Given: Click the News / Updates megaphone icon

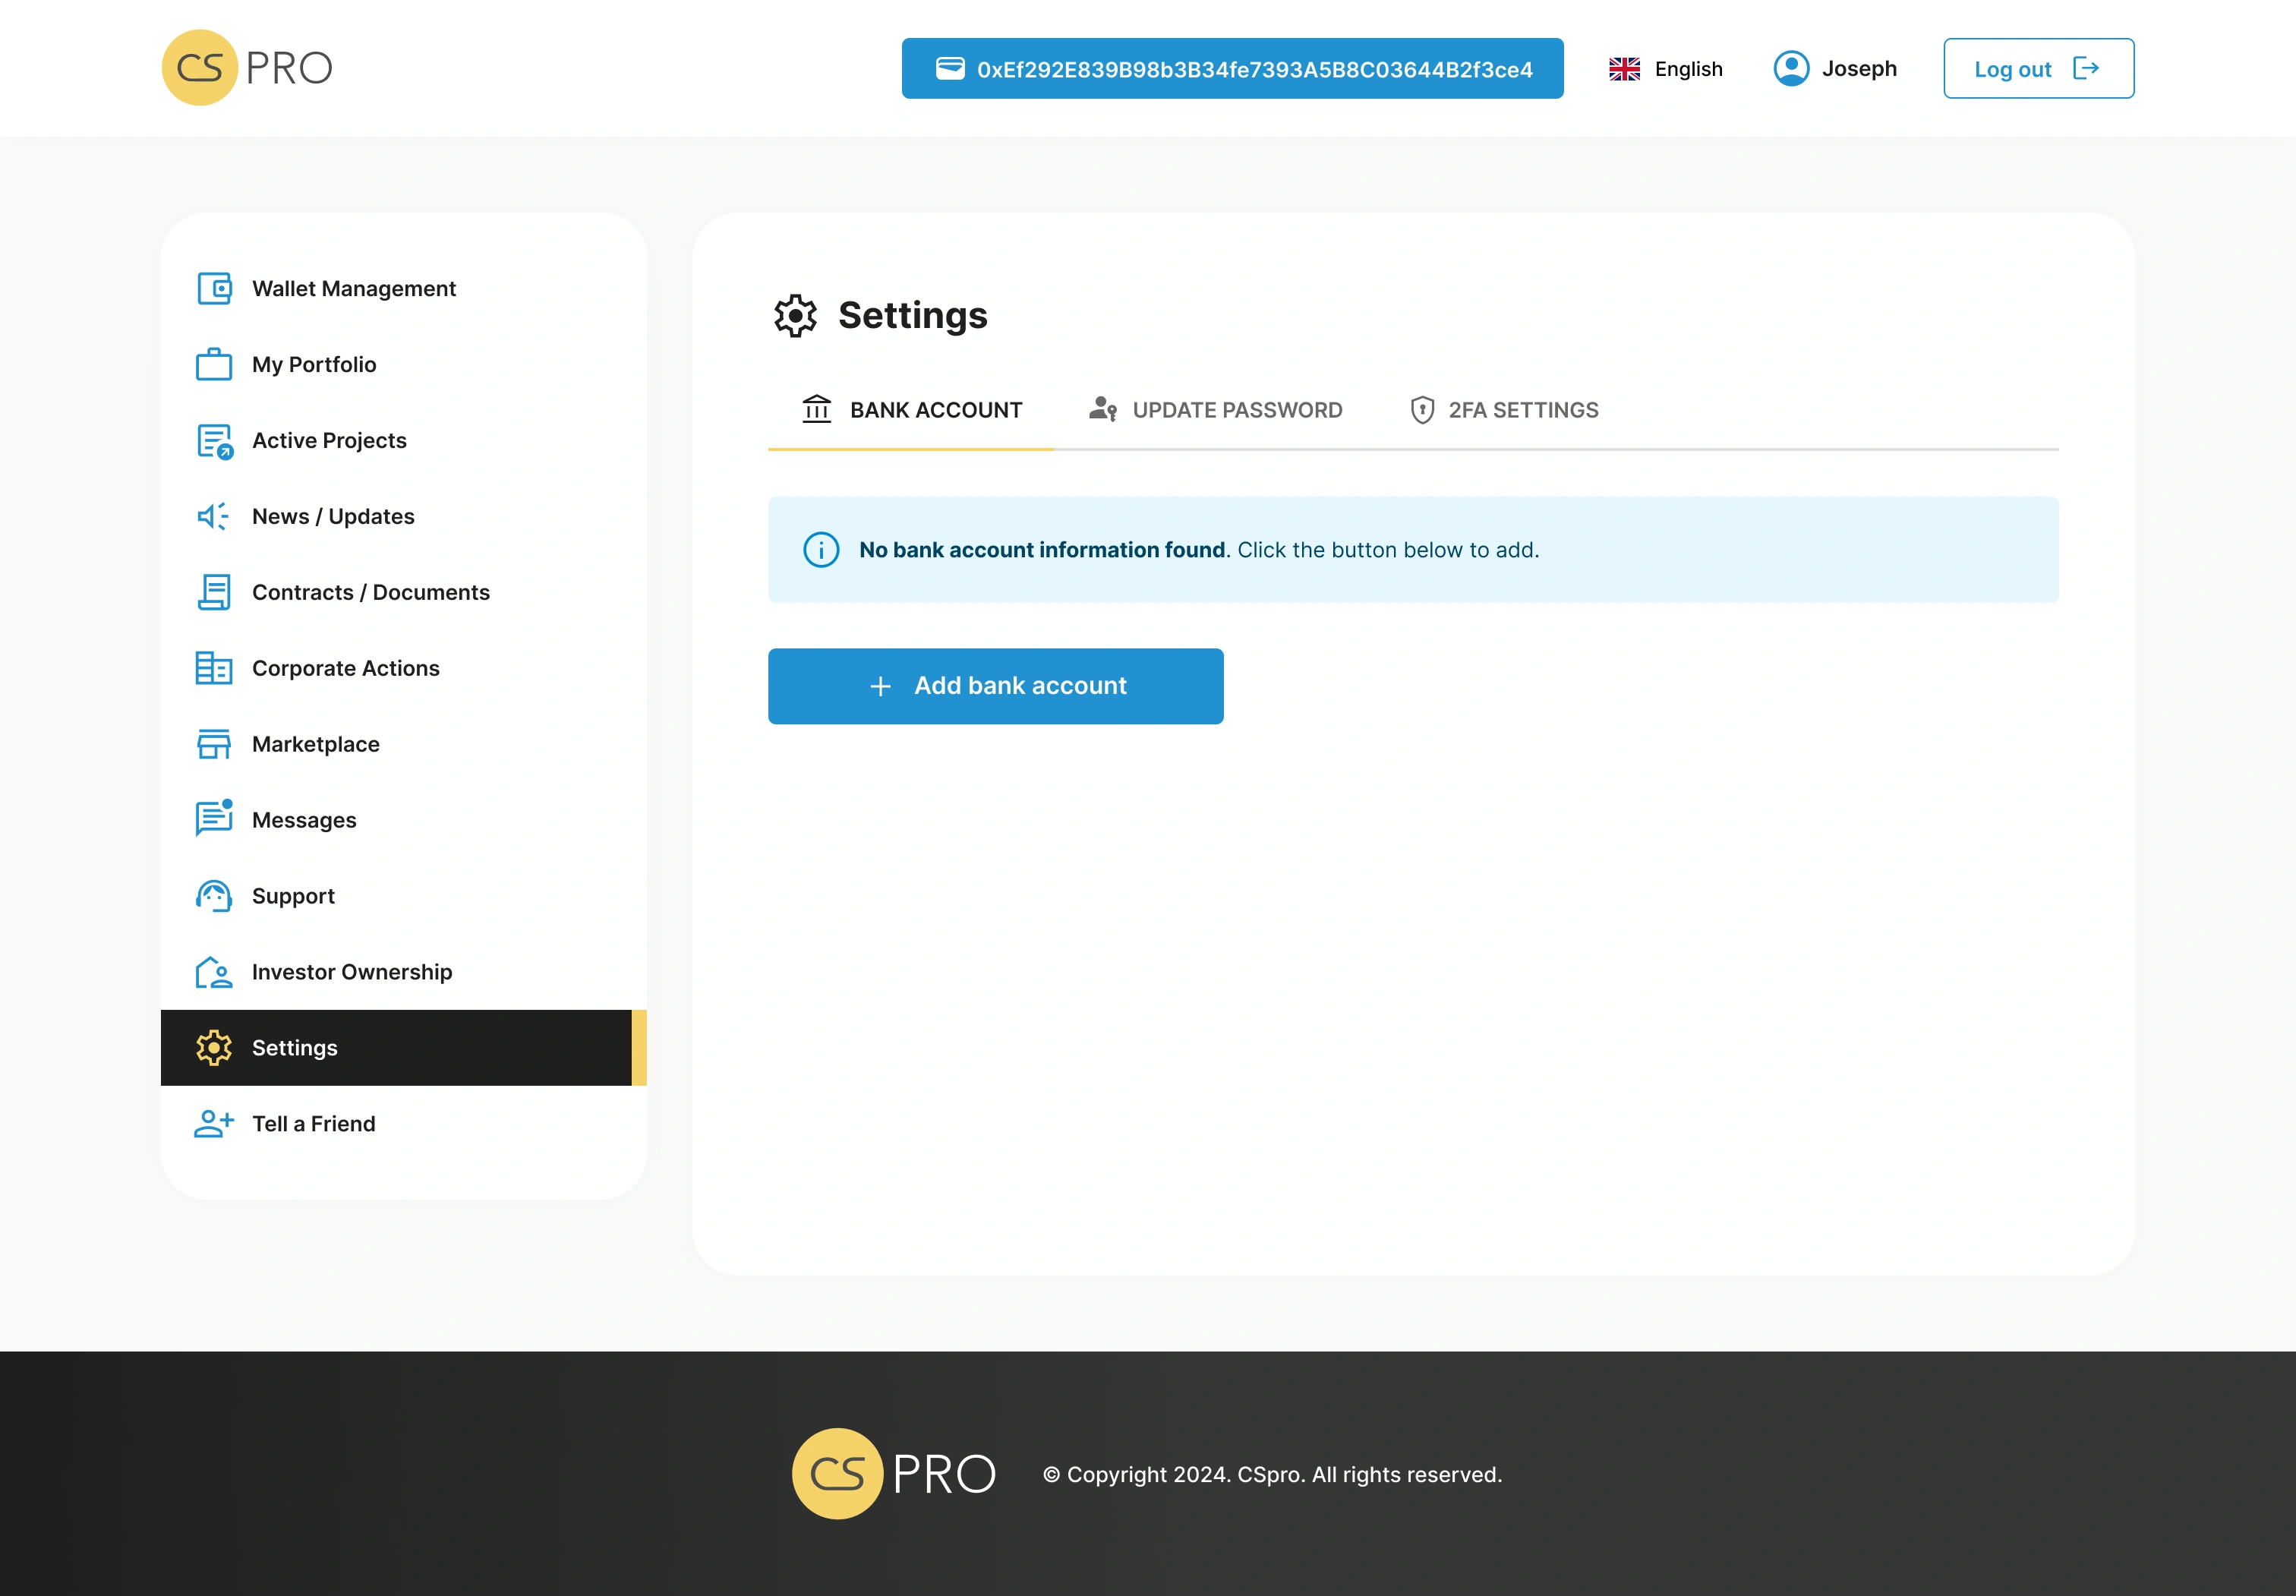Looking at the screenshot, I should click(x=214, y=517).
